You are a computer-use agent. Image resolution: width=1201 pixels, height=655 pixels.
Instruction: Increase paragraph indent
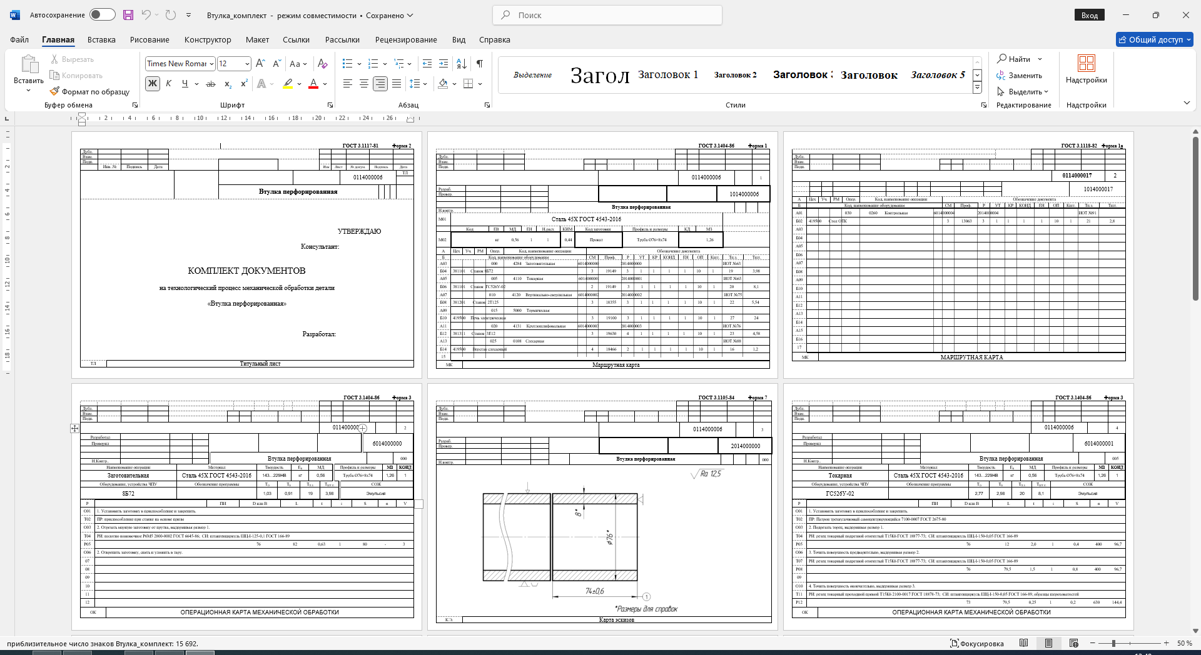[x=443, y=64]
